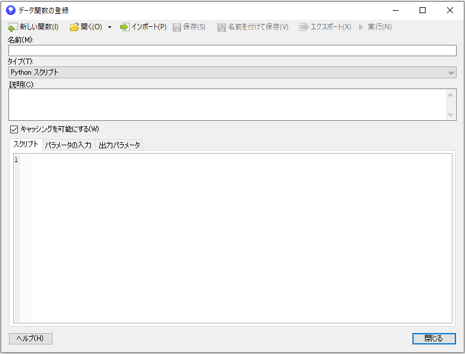
Task: Switch to the パラメータの入力 tab
Action: click(69, 145)
